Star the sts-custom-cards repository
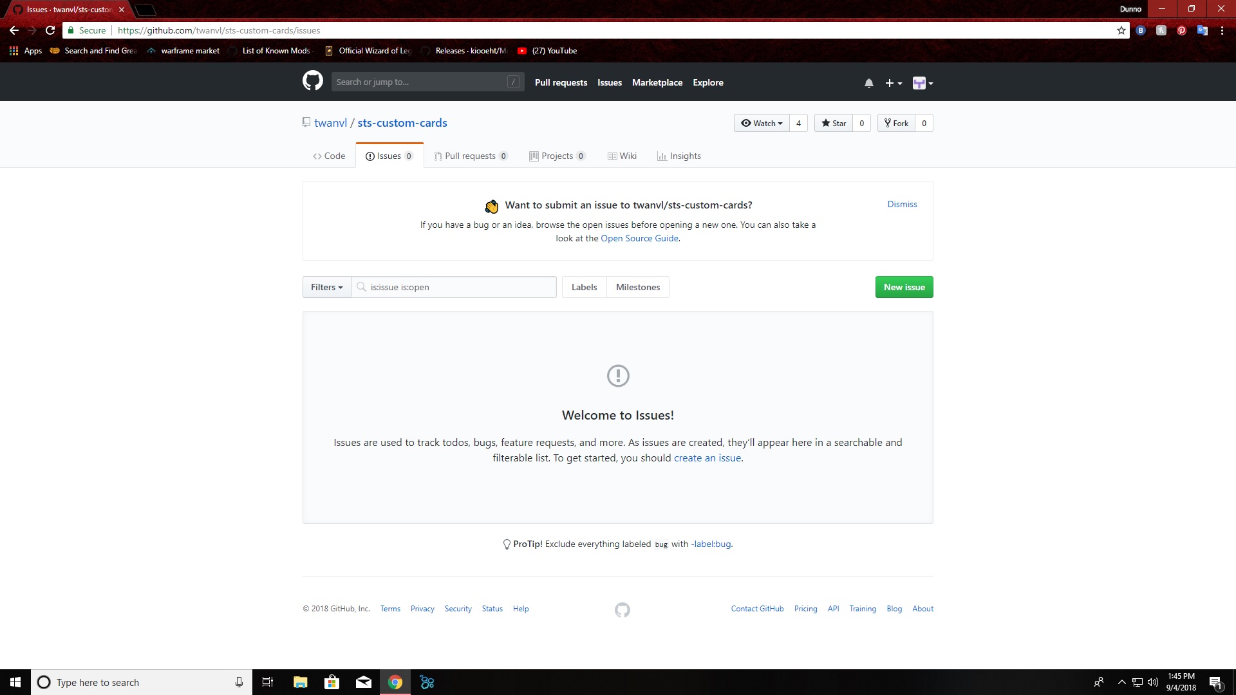1236x695 pixels. [834, 123]
